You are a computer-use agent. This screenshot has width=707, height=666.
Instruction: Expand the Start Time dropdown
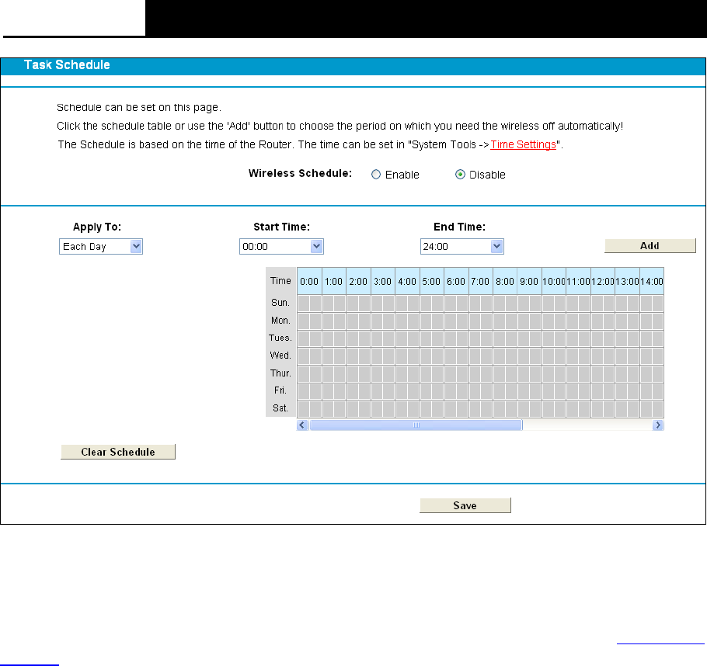281,247
